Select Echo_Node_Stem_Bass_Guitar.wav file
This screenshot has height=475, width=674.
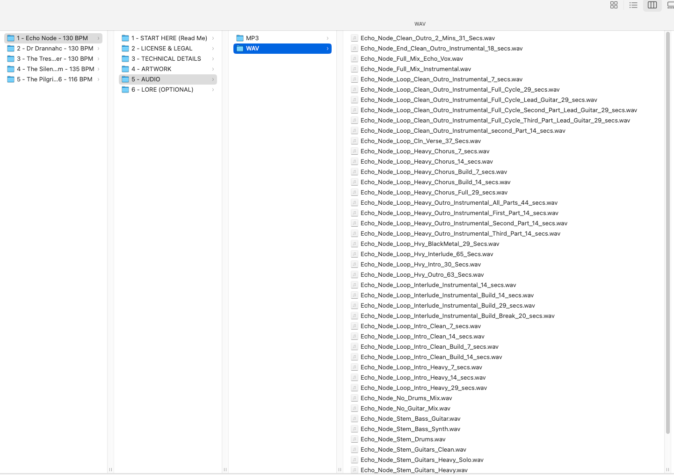(x=410, y=419)
